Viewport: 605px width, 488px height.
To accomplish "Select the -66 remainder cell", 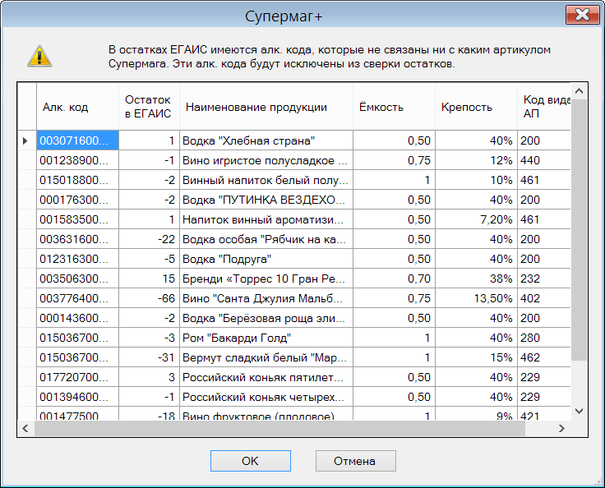I will tap(149, 298).
